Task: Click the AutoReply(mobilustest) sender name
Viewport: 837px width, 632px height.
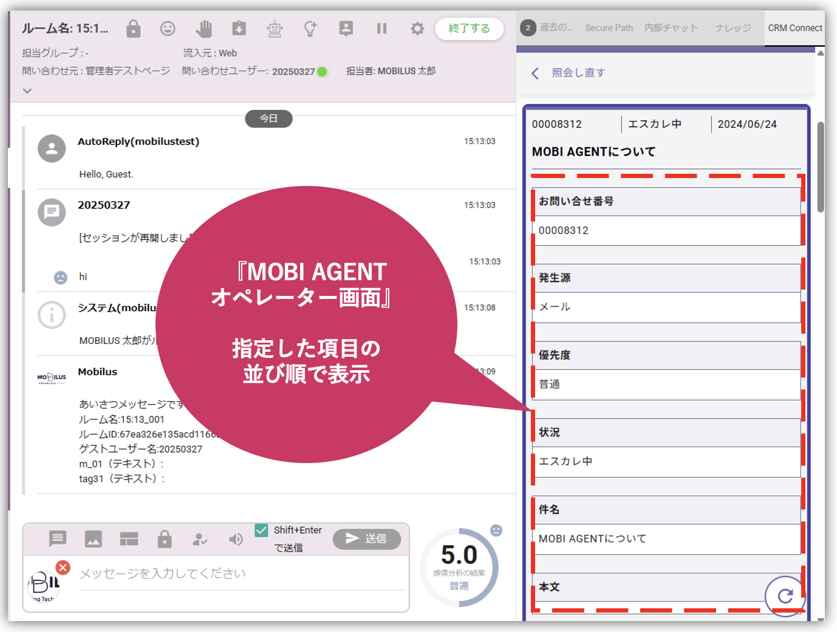Action: click(x=138, y=142)
